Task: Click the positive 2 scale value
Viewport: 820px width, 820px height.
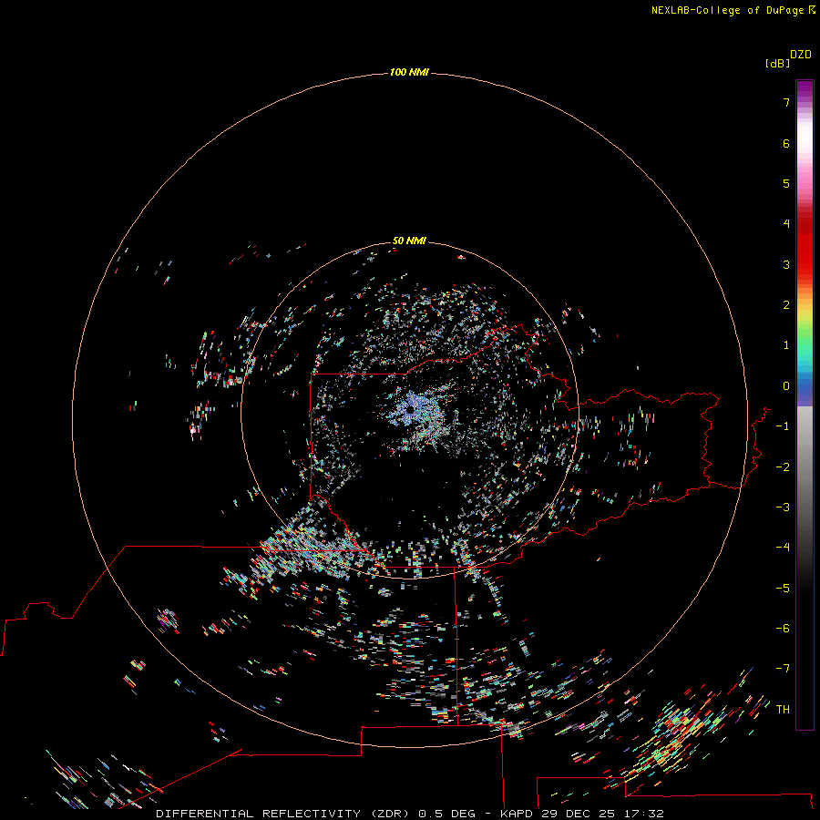Action: coord(786,305)
